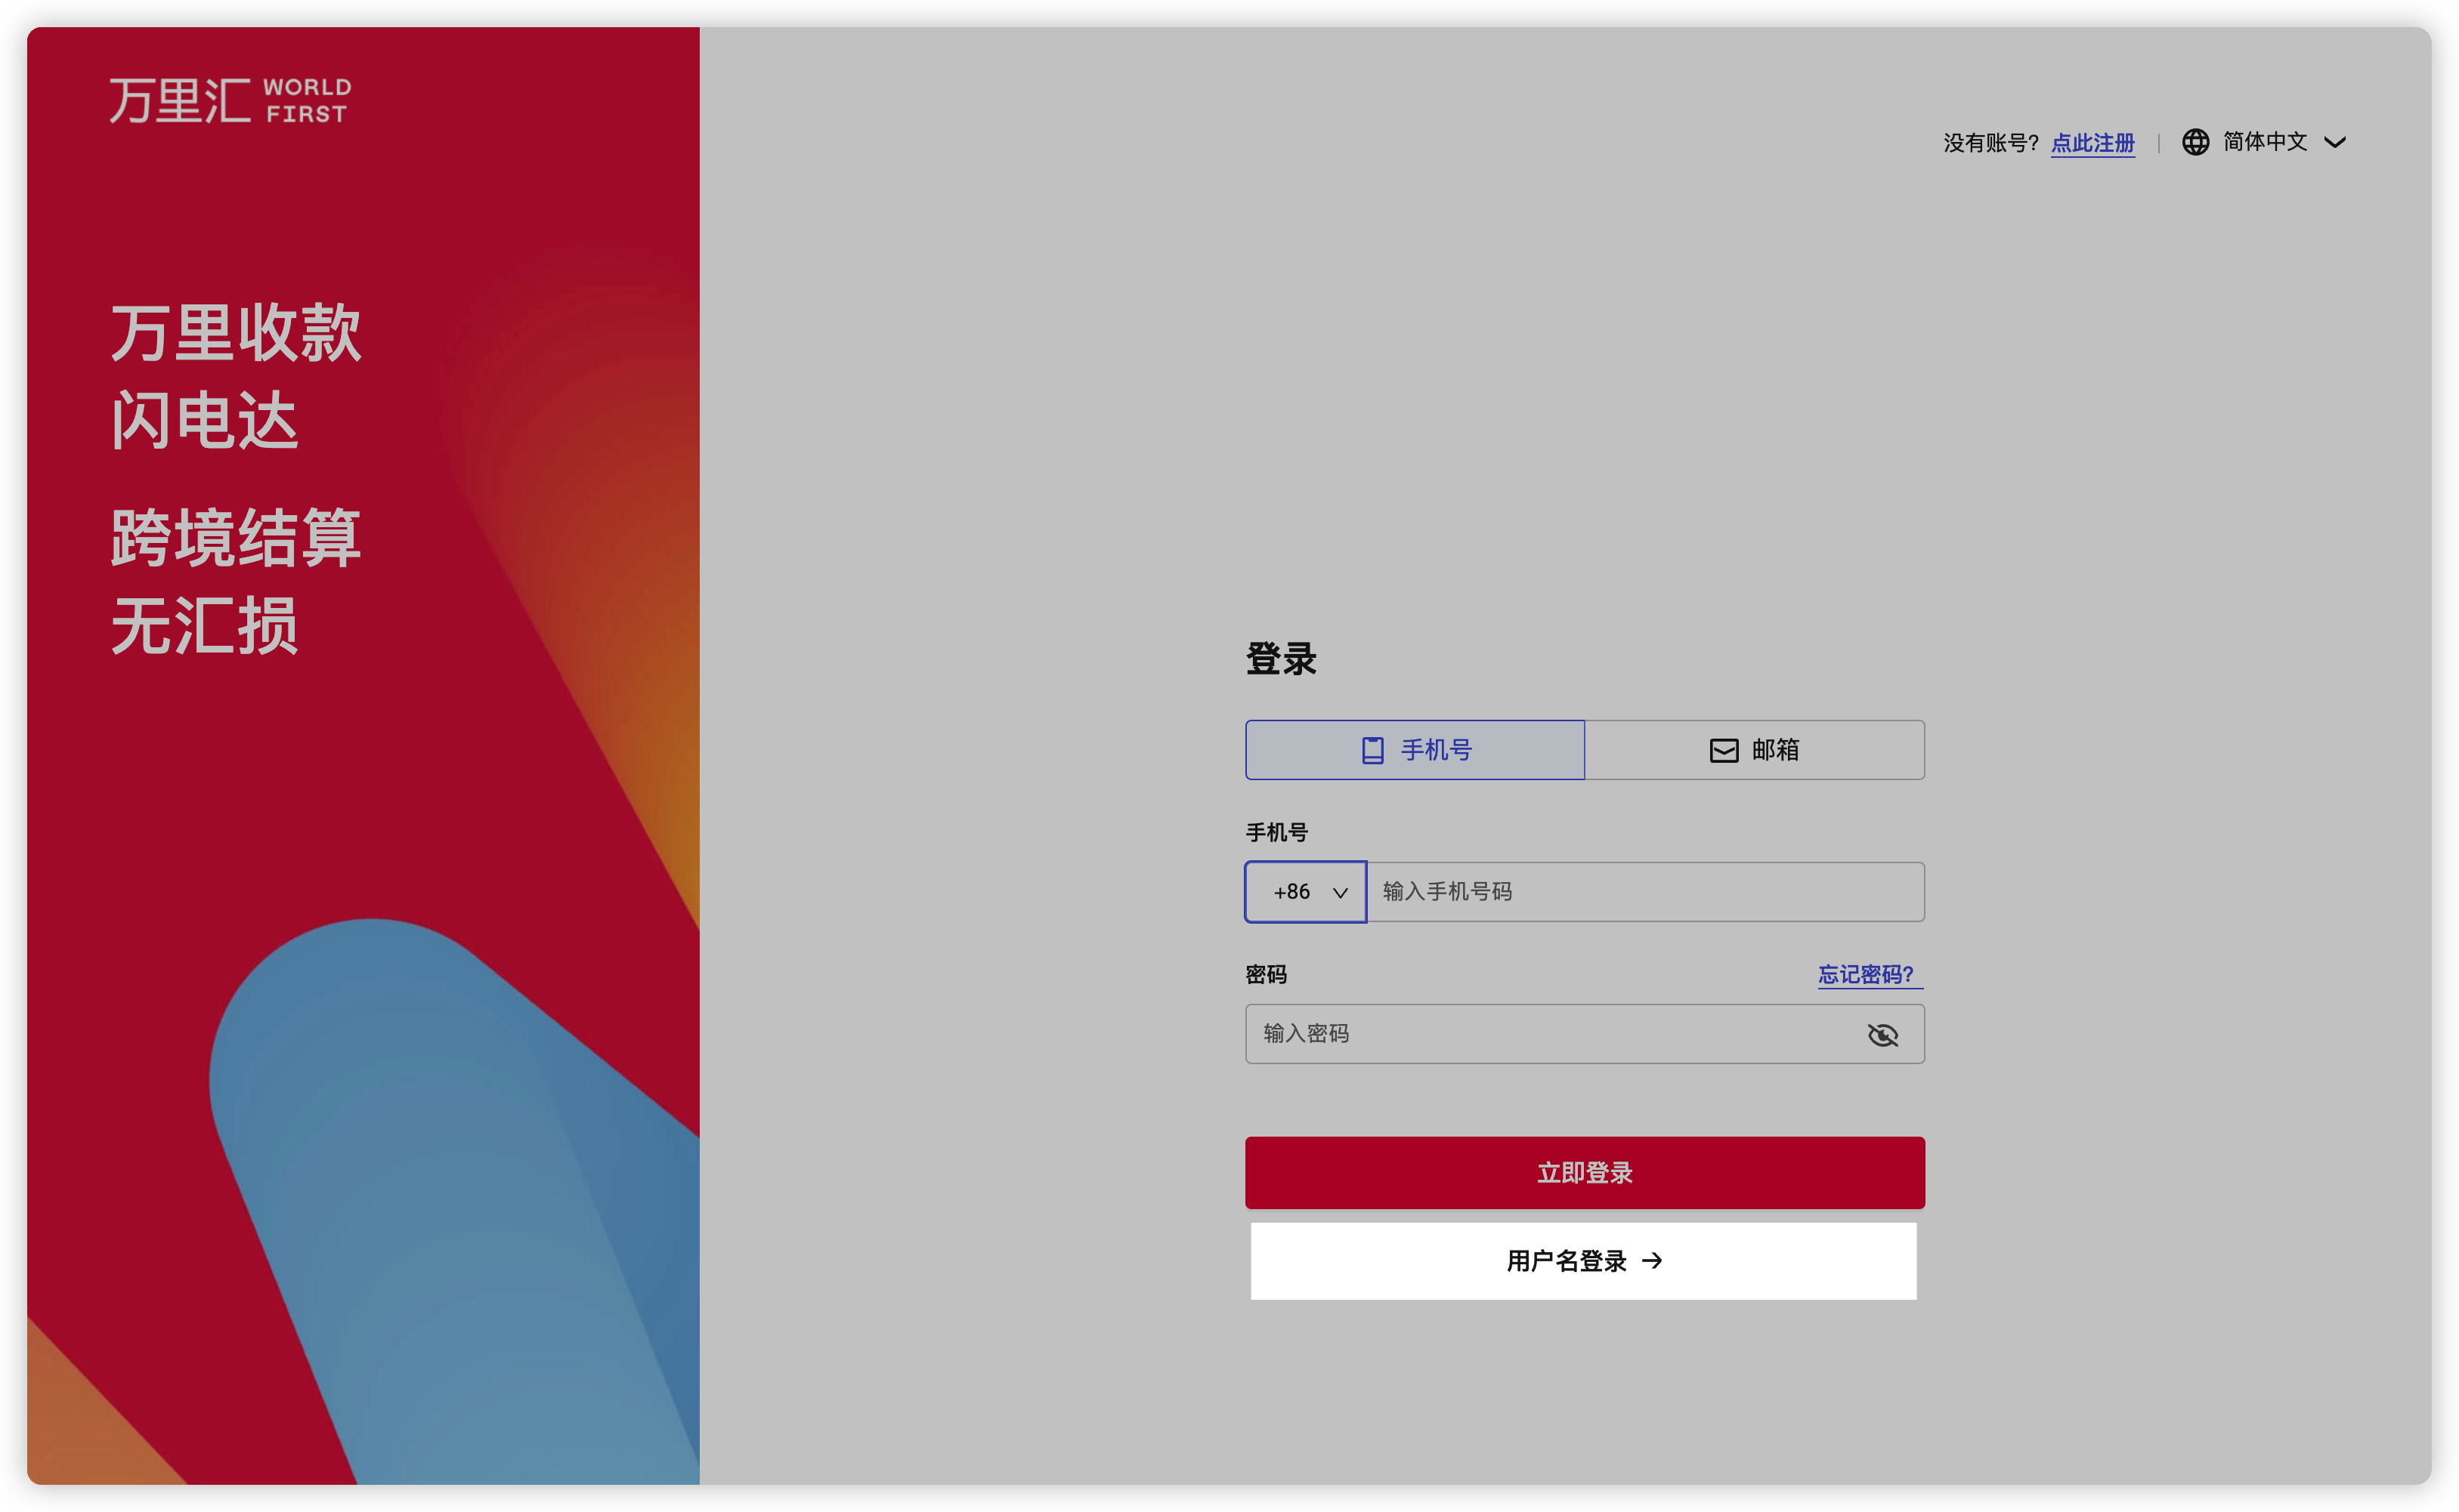This screenshot has height=1512, width=2459.
Task: Open the 点此注册 registration link
Action: pos(2092,143)
